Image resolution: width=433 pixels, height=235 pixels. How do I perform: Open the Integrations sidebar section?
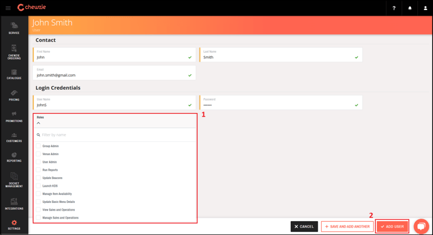(14, 204)
